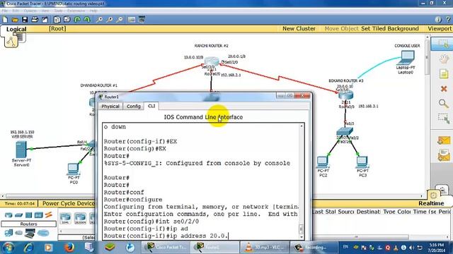Open the Help menu
Screen dimensions: 453x254
pyautogui.click(x=93, y=11)
